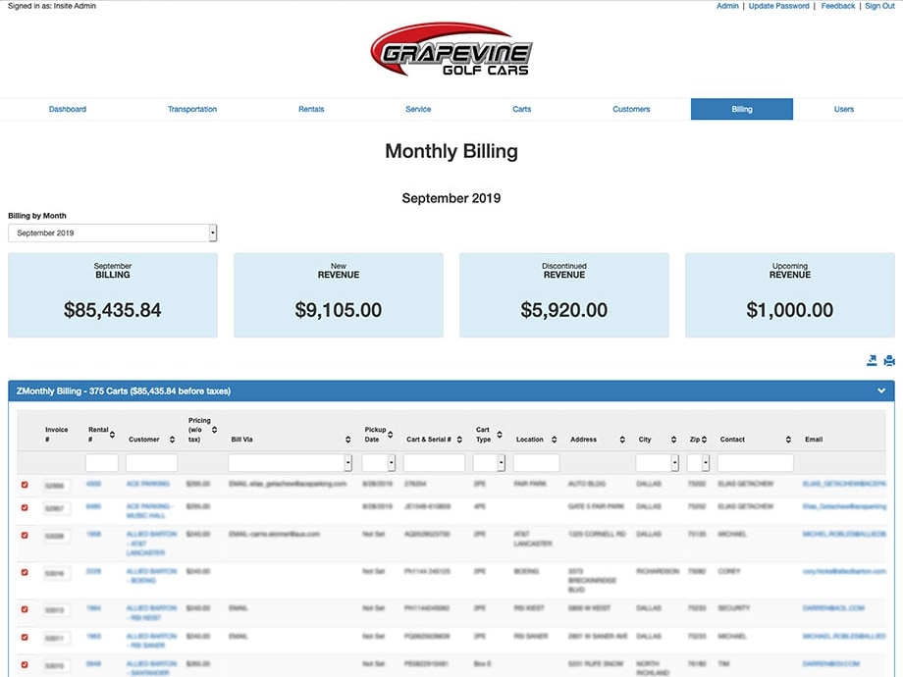Toggle checkbox for the ALLIED BARTON AT&T LANCASTER row
The image size is (903, 677).
click(x=25, y=536)
